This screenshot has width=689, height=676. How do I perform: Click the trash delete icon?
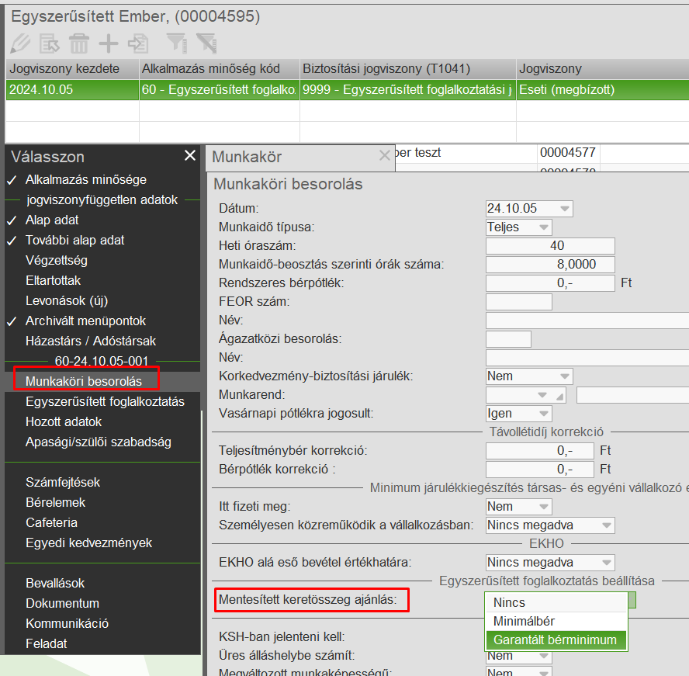(79, 43)
